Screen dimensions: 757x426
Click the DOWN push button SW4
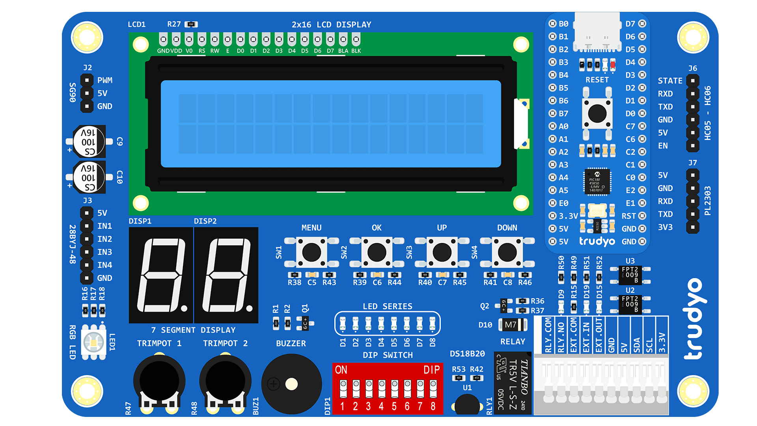507,252
